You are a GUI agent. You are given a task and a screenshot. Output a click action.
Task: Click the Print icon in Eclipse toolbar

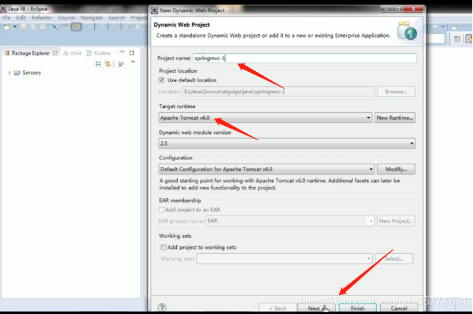pos(42,27)
